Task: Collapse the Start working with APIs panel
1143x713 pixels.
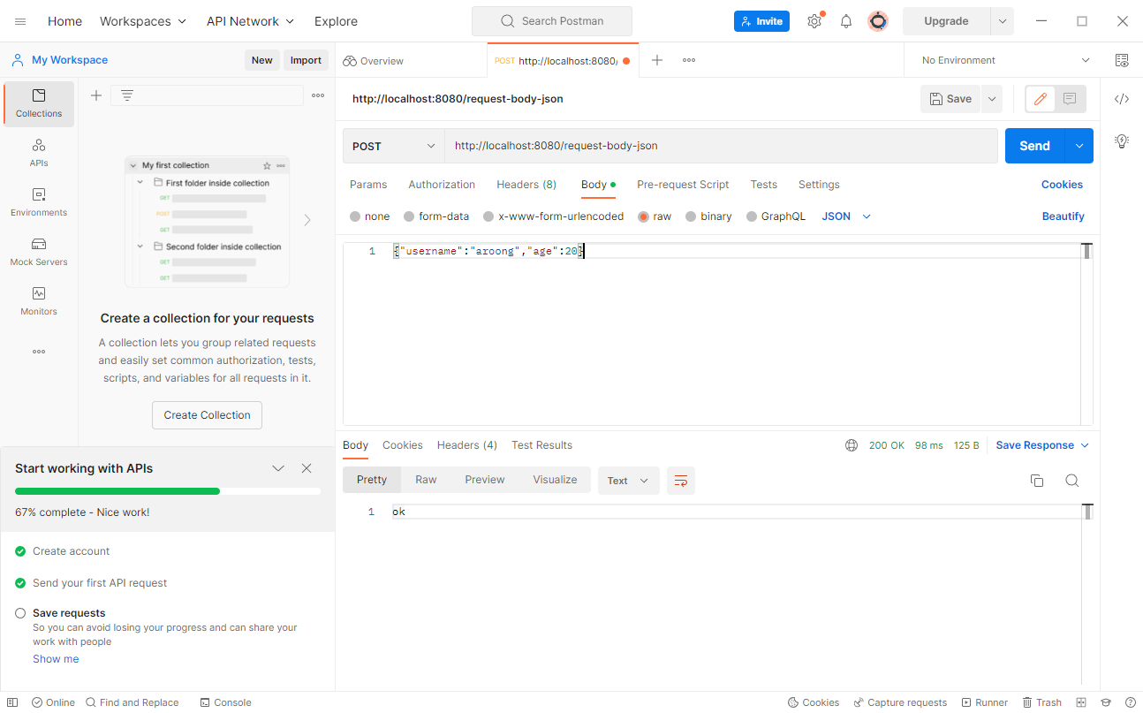Action: click(x=278, y=468)
